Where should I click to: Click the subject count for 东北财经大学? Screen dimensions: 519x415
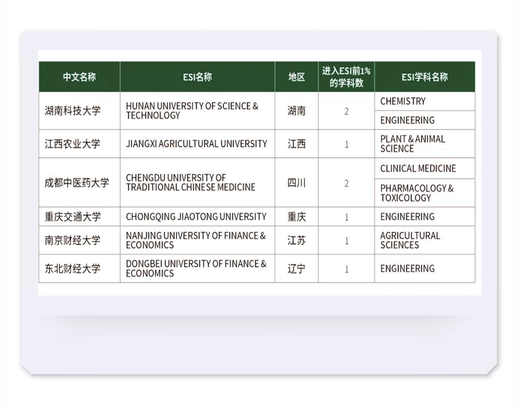346,269
